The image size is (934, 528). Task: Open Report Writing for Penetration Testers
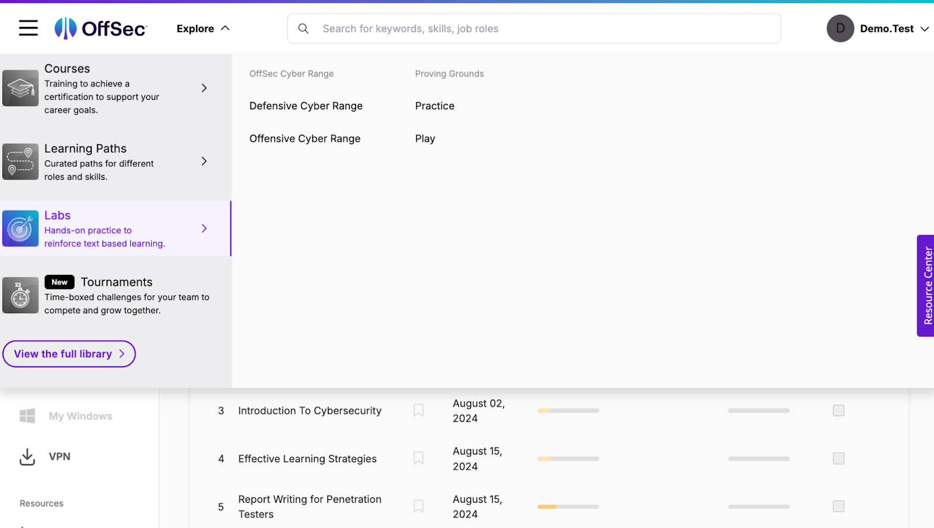pyautogui.click(x=310, y=507)
